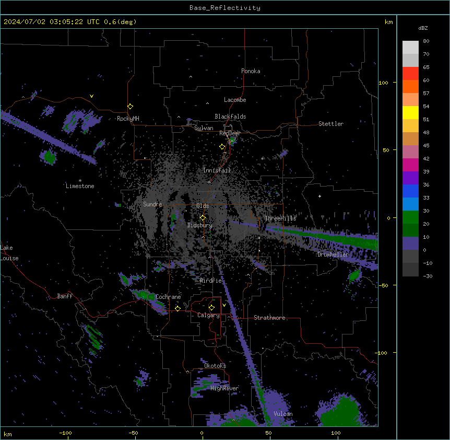Click the Olds town label
The height and width of the screenshot is (440, 450).
point(203,206)
